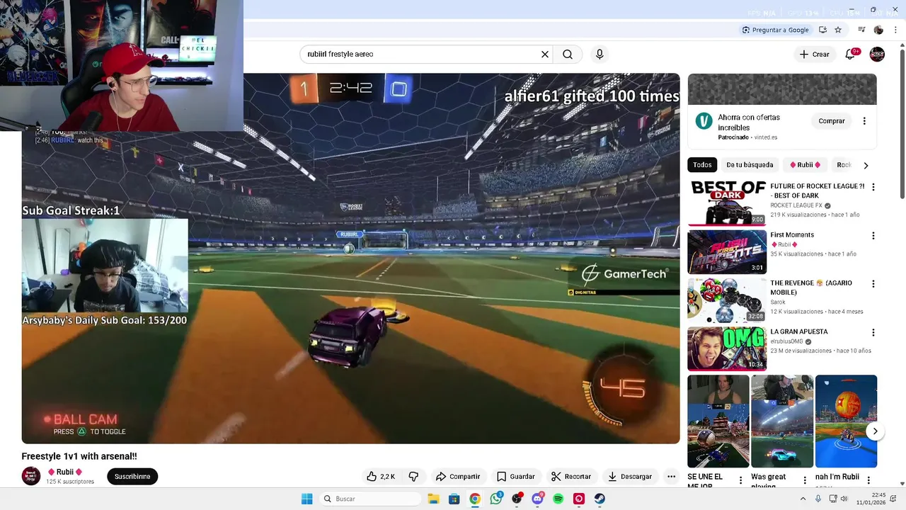906x510 pixels.
Task: Install page as app icon in address bar
Action: tap(822, 30)
